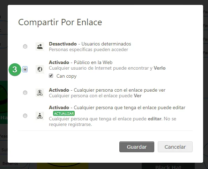Dismiss dialog with Cancelar button
Viewport: 208px width, 169px height.
[175, 147]
